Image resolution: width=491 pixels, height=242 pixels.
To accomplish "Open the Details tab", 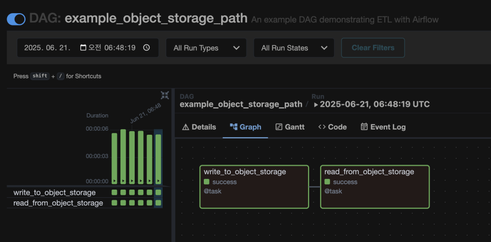I will [x=199, y=127].
